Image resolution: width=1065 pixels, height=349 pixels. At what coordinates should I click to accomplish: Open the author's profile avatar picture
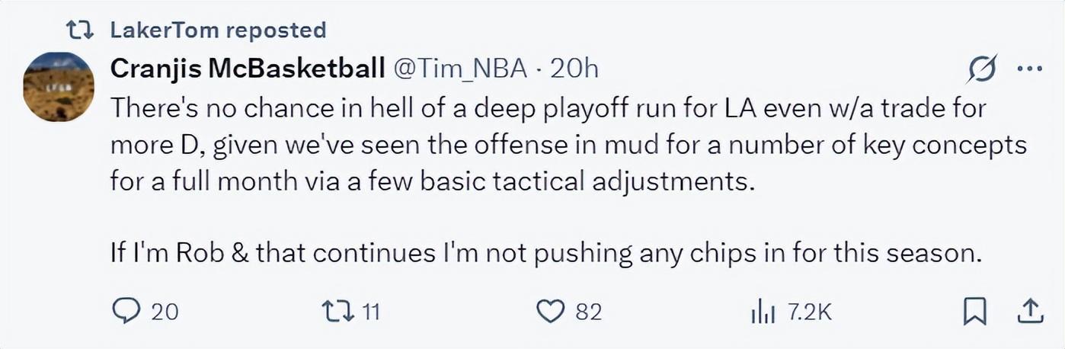58,87
